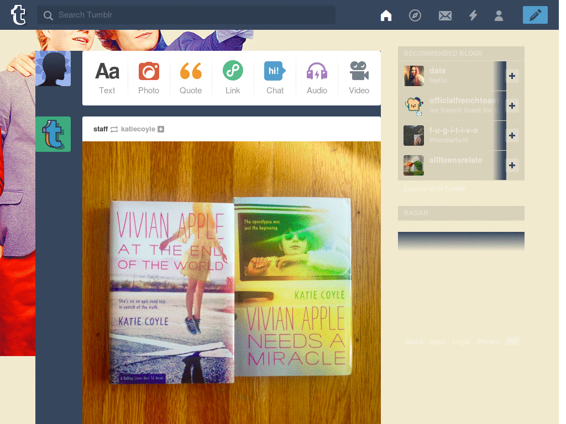
Task: Open the About footer link
Action: coord(413,341)
